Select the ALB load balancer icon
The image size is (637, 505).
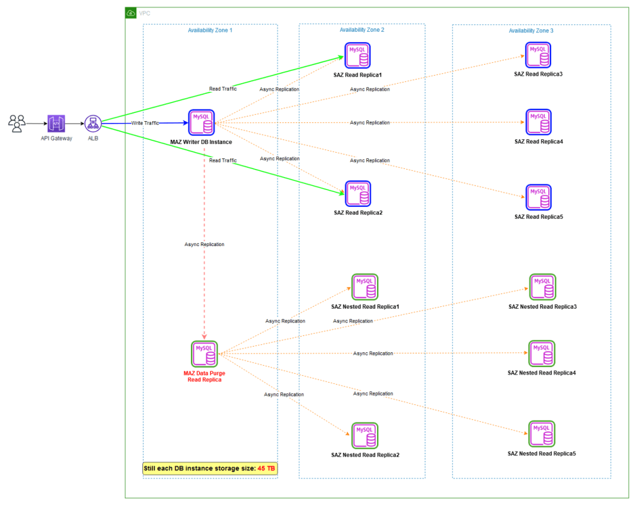(x=93, y=124)
